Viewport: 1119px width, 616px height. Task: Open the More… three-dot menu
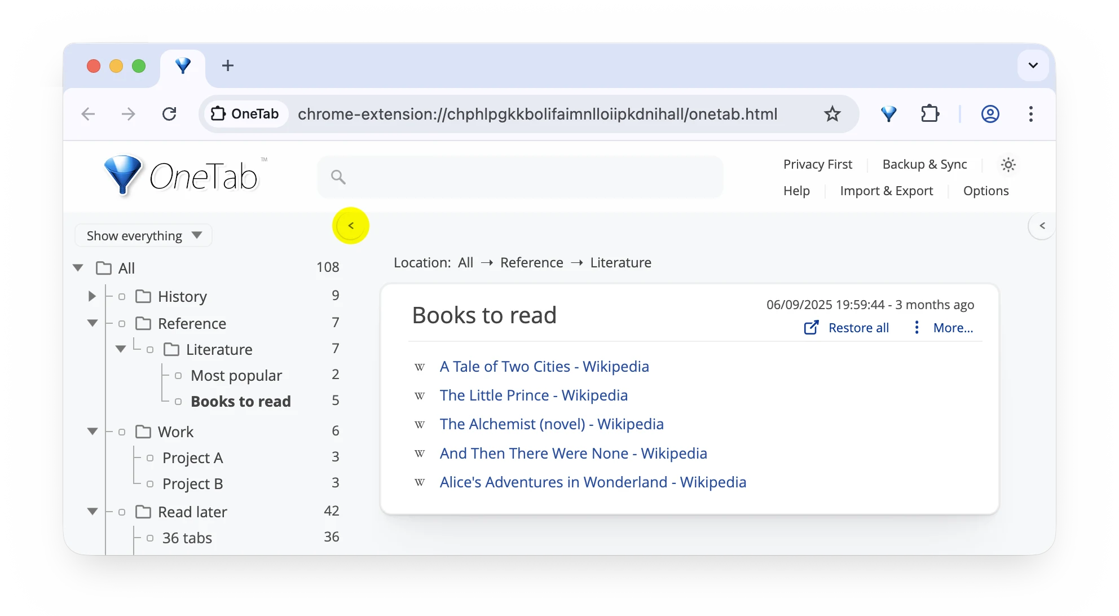917,328
